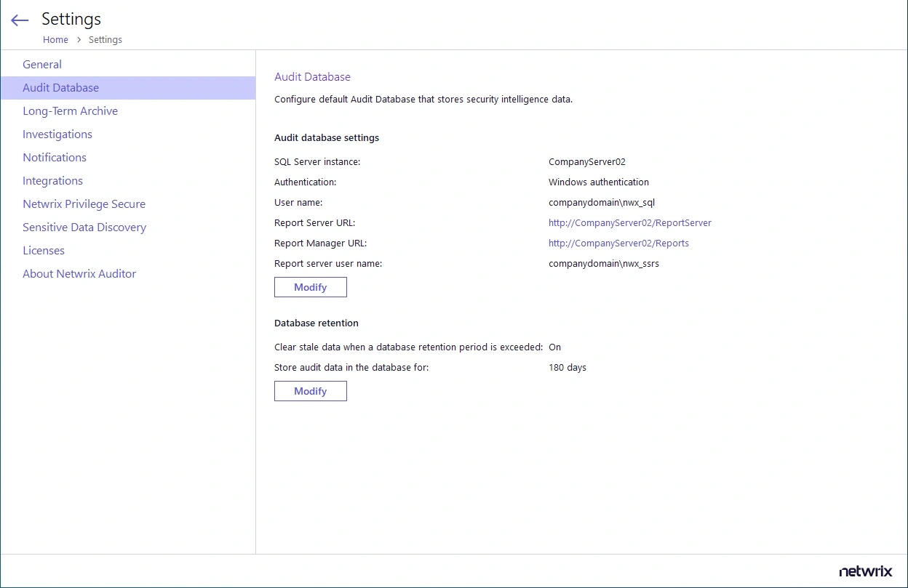Navigate to Home via breadcrumb

(x=55, y=39)
